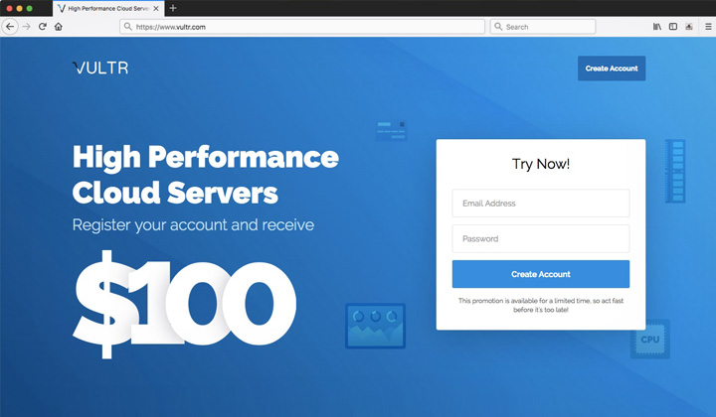Click the magnifier icon in the Search box
Screen dimensions: 716x417
[498, 27]
